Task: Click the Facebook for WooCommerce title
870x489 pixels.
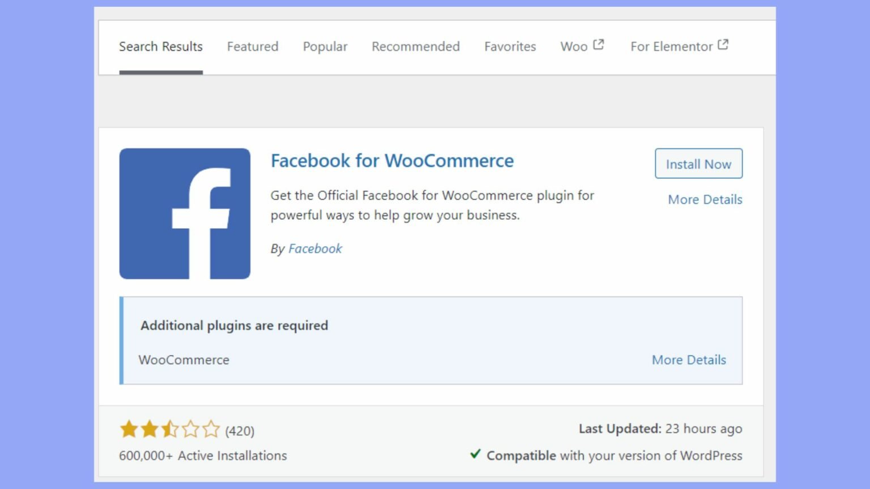Action: pos(392,161)
